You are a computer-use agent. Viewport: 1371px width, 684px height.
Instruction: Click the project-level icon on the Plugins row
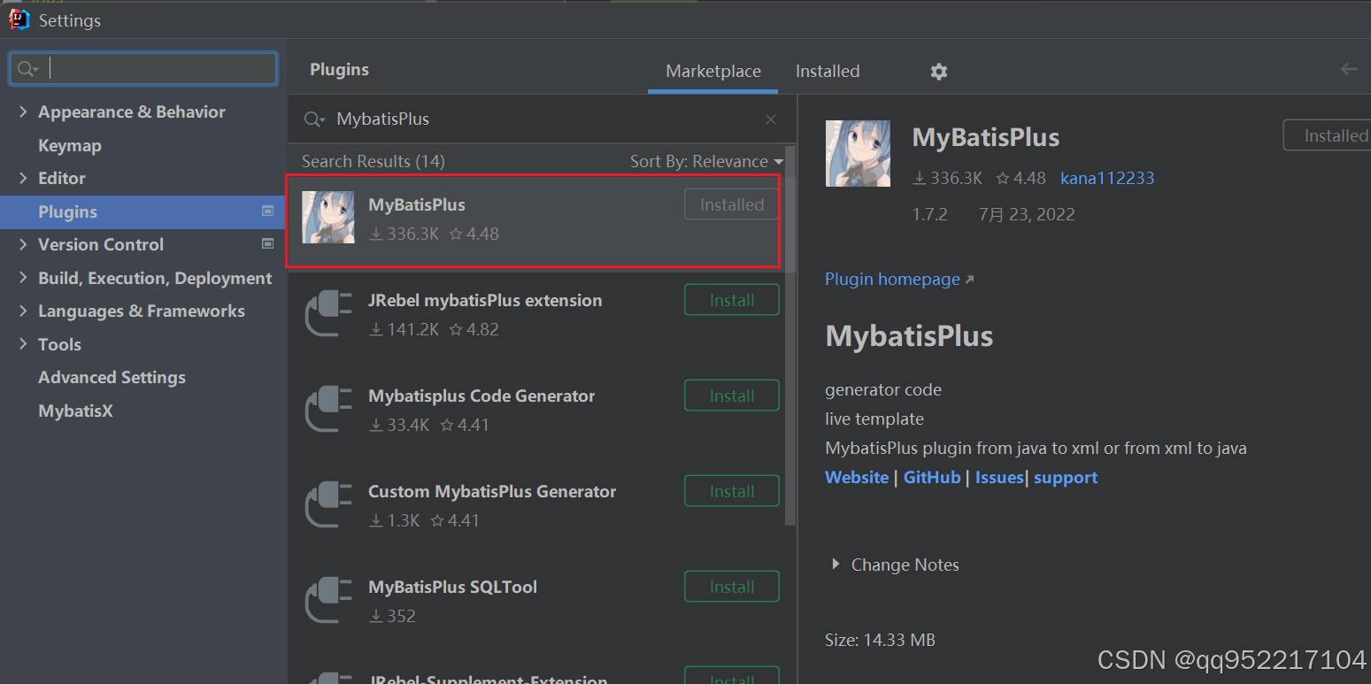pyautogui.click(x=268, y=211)
